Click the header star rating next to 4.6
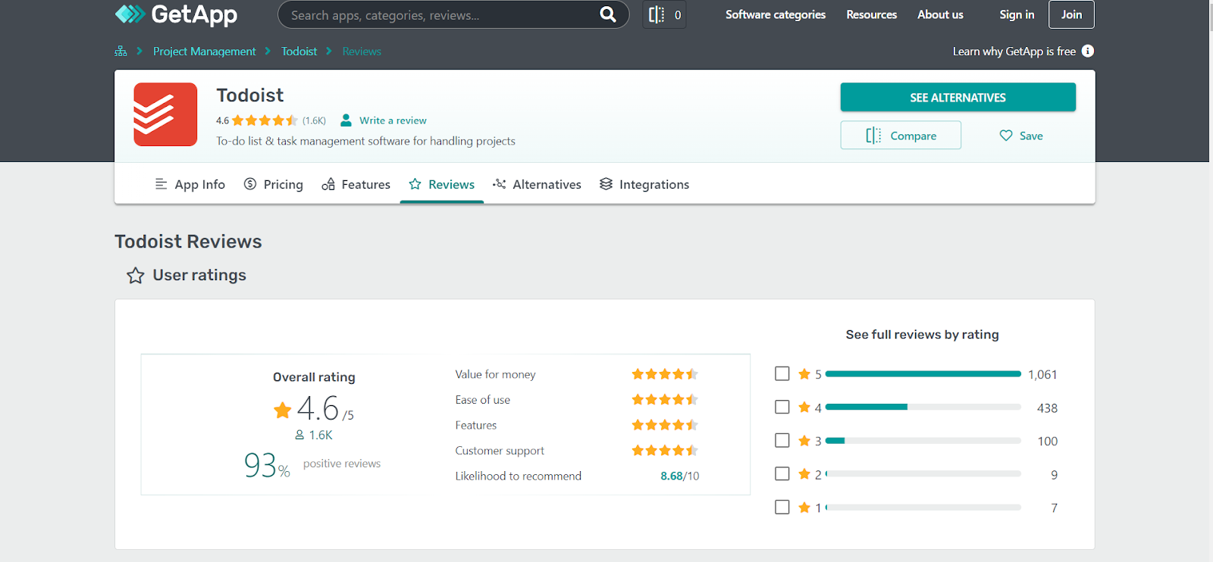Screen dimensions: 1213x562 (265, 120)
